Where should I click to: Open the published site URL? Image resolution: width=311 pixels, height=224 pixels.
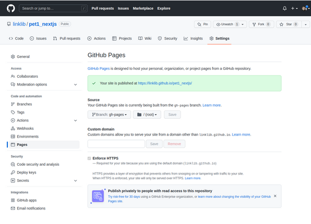(x=165, y=83)
